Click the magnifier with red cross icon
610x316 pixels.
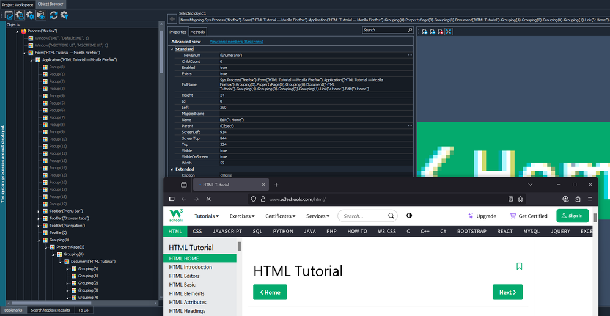[440, 32]
